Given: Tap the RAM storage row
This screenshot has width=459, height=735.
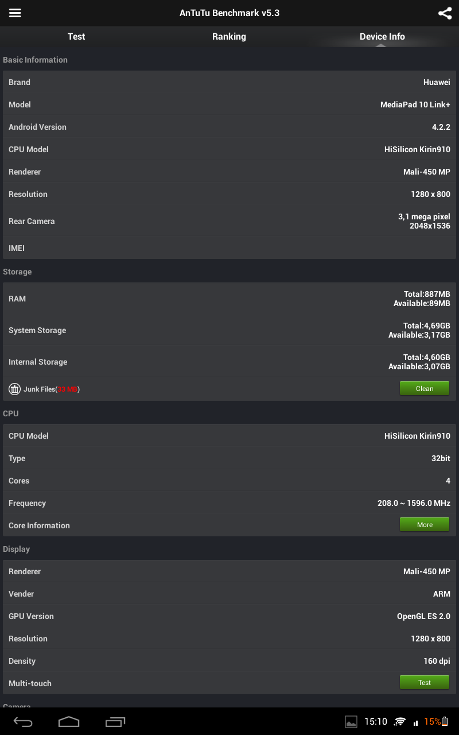Looking at the screenshot, I should [x=229, y=299].
